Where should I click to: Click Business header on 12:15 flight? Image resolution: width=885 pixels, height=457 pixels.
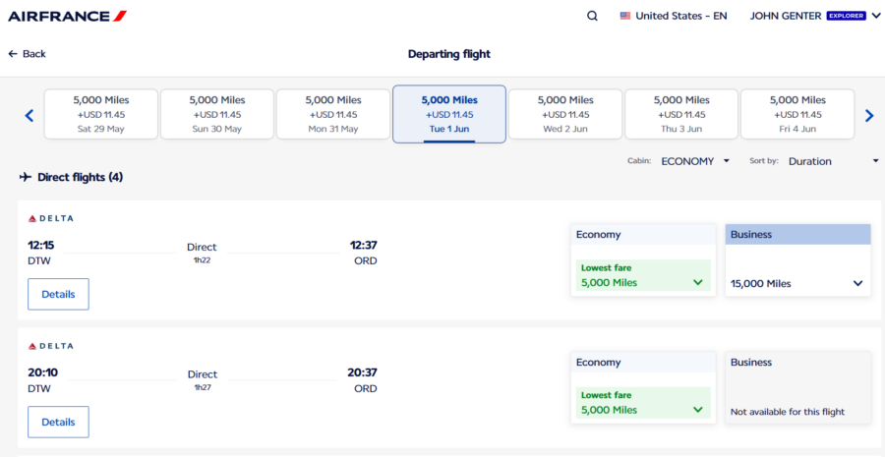click(x=798, y=235)
